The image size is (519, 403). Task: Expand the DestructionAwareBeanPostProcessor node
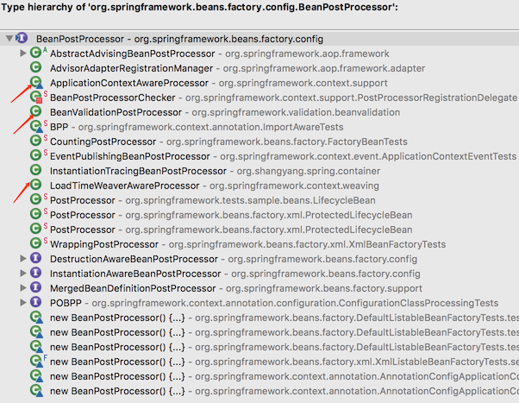(23, 259)
